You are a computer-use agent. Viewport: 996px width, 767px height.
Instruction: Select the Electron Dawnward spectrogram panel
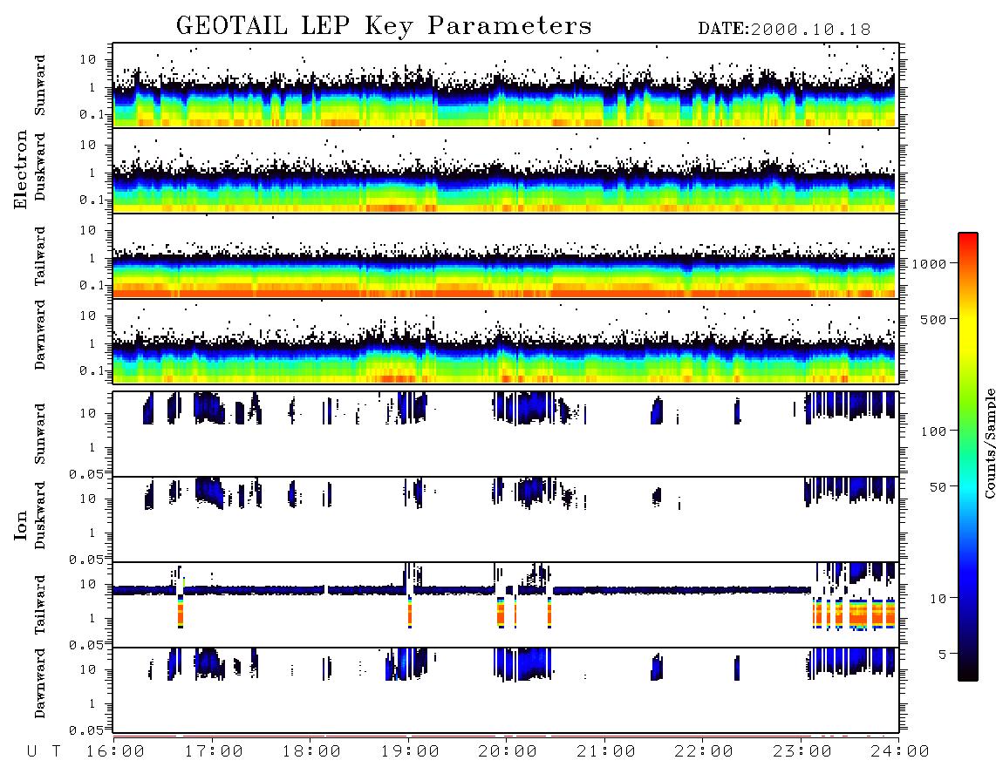506,342
